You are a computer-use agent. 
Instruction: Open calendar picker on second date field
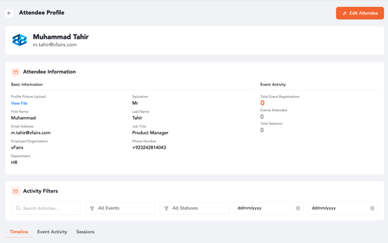(372, 208)
